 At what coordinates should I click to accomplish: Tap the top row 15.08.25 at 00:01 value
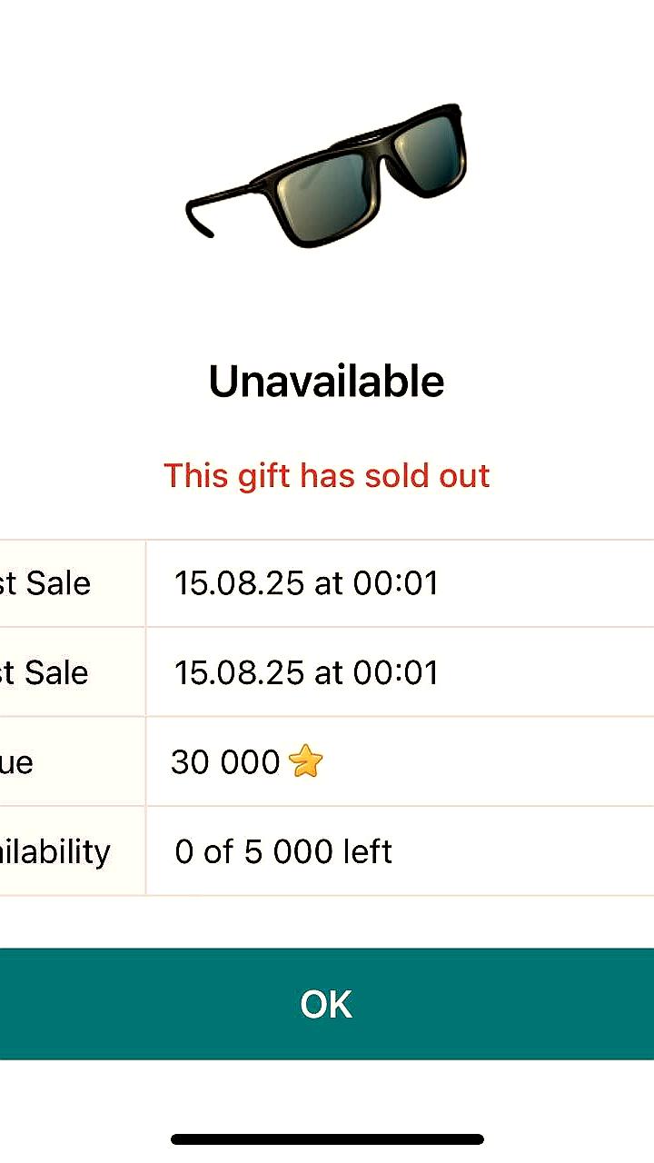coord(306,583)
